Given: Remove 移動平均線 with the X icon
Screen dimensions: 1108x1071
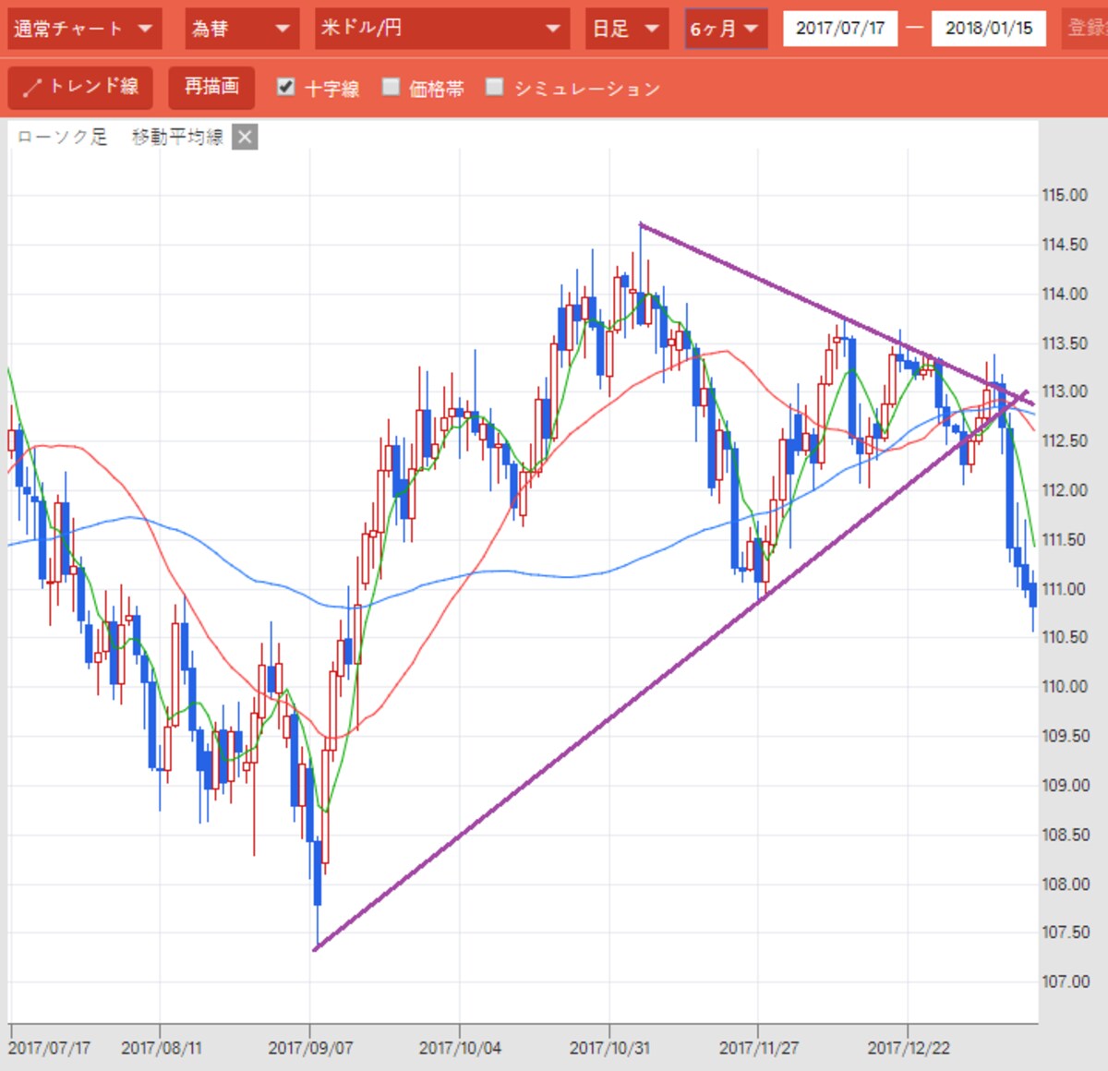Looking at the screenshot, I should click(x=245, y=138).
